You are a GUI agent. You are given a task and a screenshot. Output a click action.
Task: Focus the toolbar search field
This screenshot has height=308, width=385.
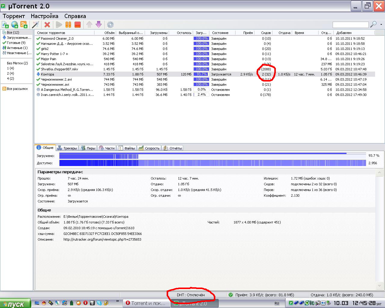point(350,25)
